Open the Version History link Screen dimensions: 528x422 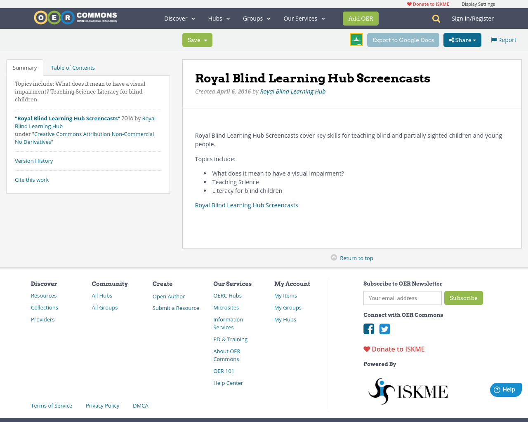(34, 161)
